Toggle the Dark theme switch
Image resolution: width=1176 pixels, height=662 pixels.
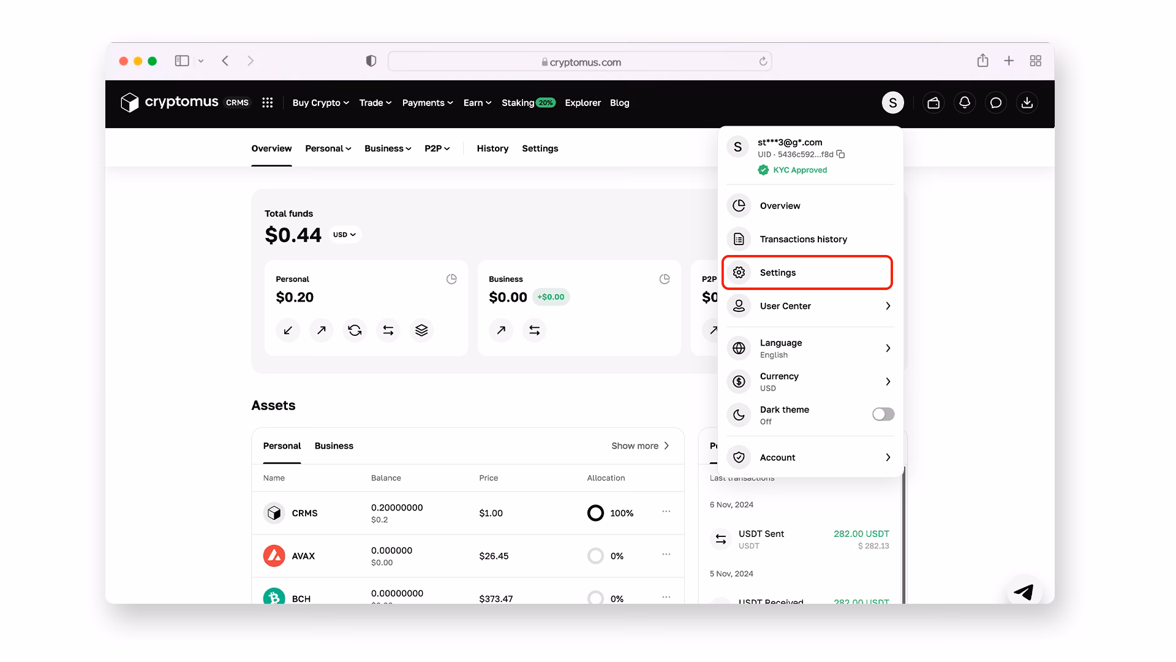point(883,414)
